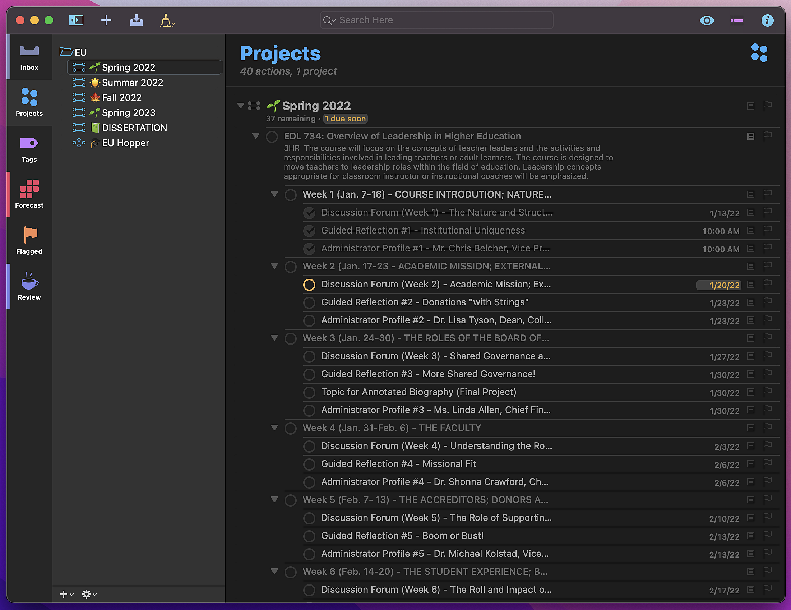Open the Flagged perspective
791x610 pixels.
point(29,241)
